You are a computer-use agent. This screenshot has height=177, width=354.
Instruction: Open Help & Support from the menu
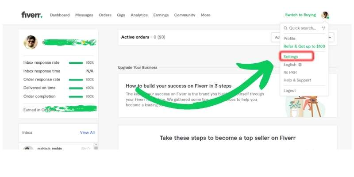pos(297,80)
